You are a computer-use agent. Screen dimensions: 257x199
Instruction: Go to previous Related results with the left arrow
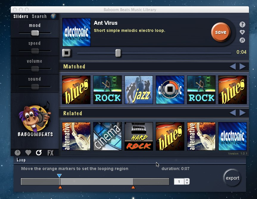pyautogui.click(x=233, y=113)
